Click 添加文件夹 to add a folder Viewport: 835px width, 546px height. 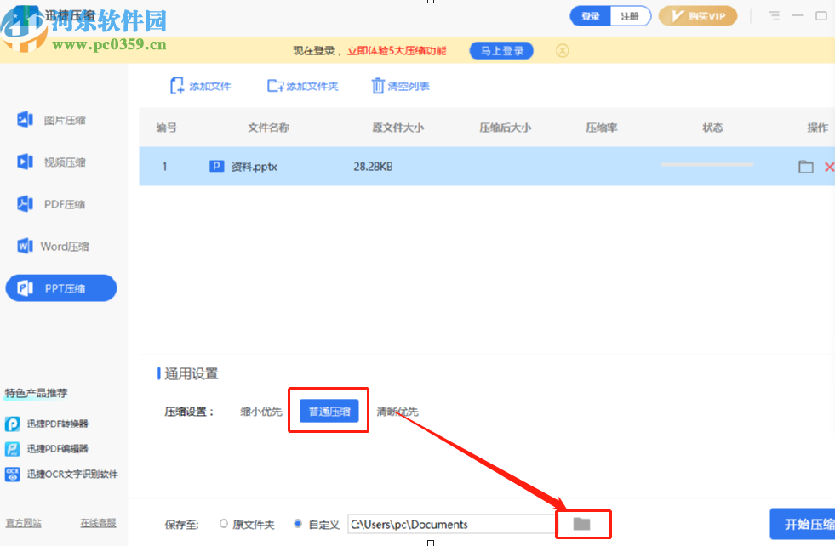[302, 85]
